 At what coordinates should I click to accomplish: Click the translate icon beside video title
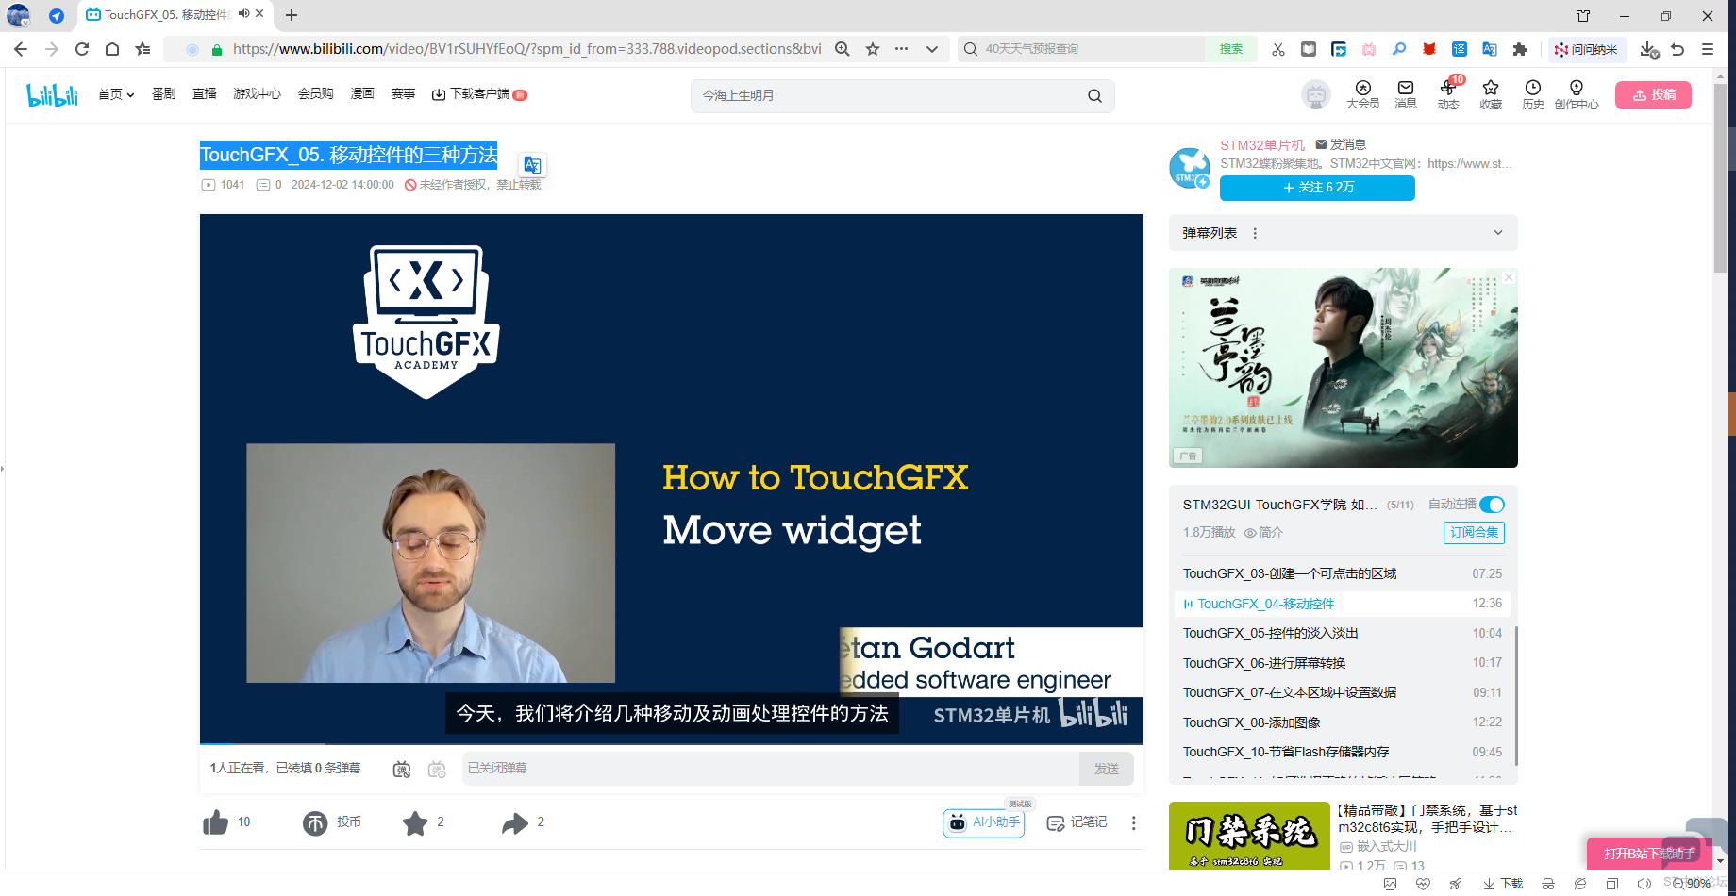532,165
